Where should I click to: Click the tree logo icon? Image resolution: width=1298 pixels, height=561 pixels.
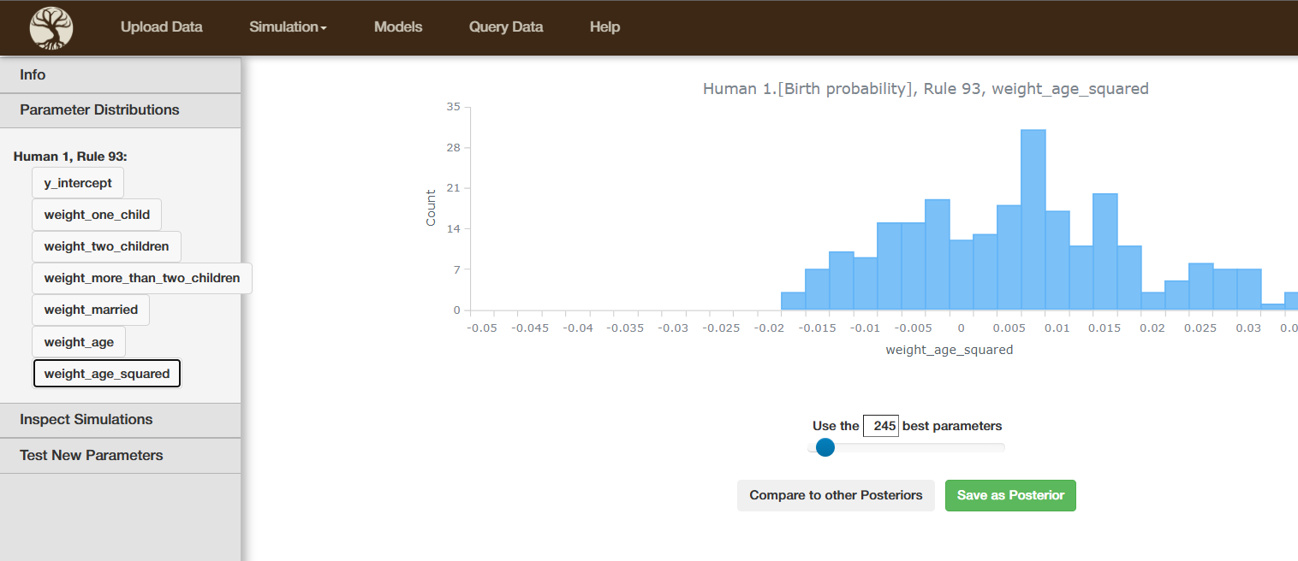(x=51, y=27)
